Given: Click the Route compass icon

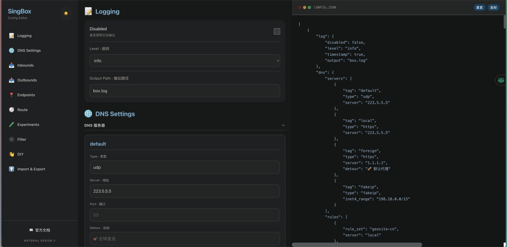Looking at the screenshot, I should pos(11,110).
